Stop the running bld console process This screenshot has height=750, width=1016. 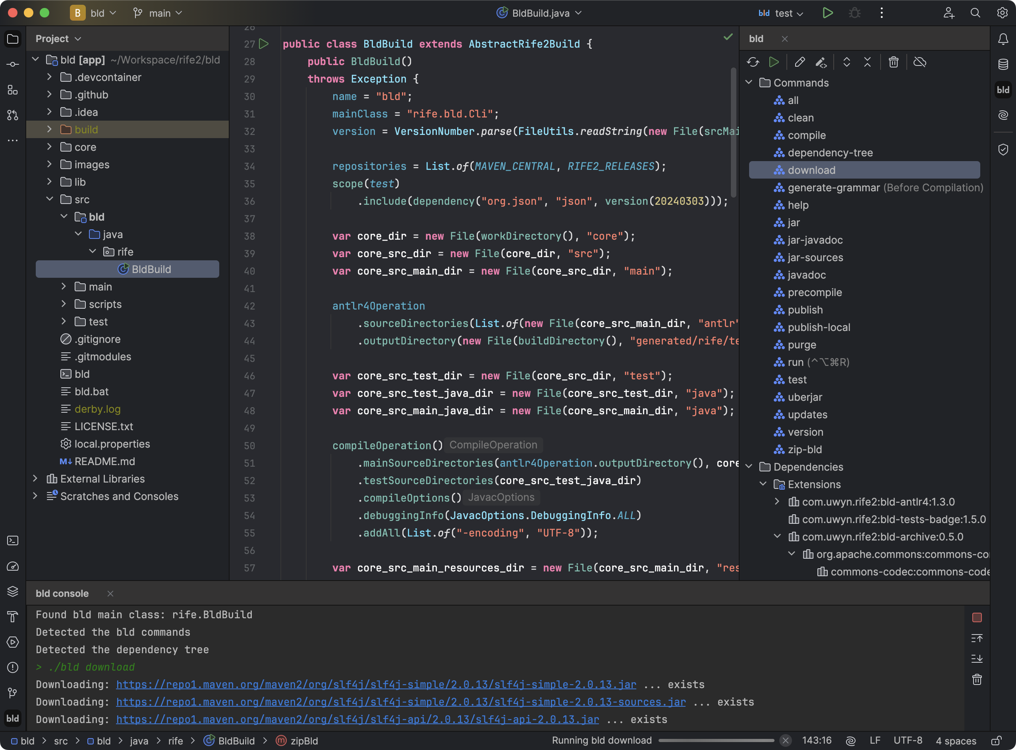tap(976, 617)
